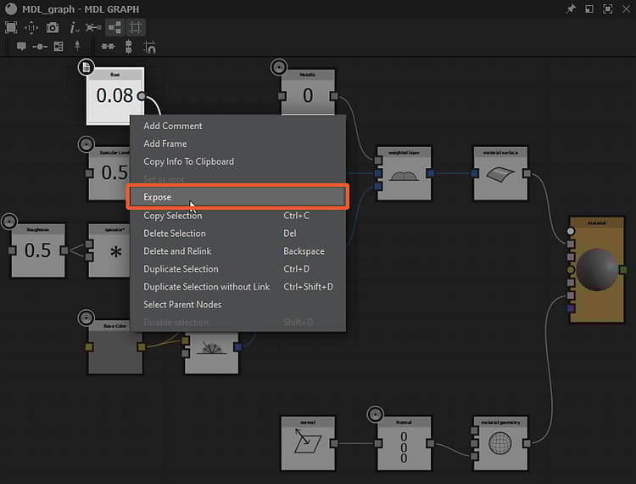Select Copy Selection menu entry
Viewport: 636px width, 484px height.
point(237,216)
